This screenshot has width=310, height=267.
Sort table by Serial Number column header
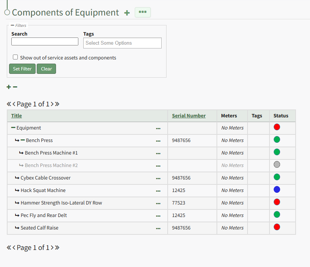pos(188,116)
